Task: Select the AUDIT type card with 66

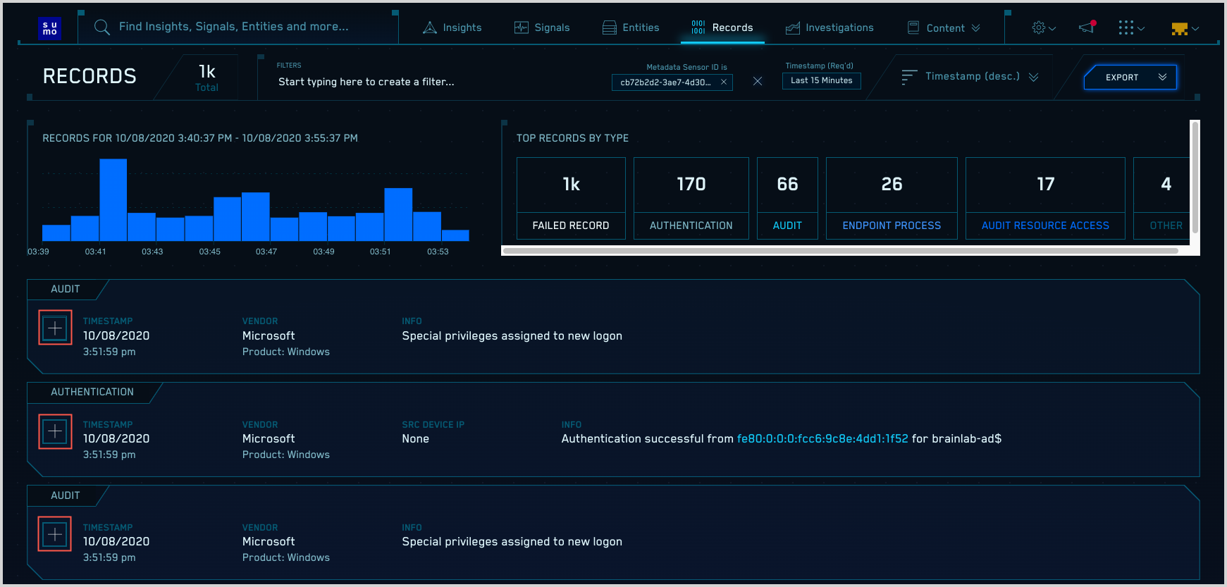Action: point(787,198)
